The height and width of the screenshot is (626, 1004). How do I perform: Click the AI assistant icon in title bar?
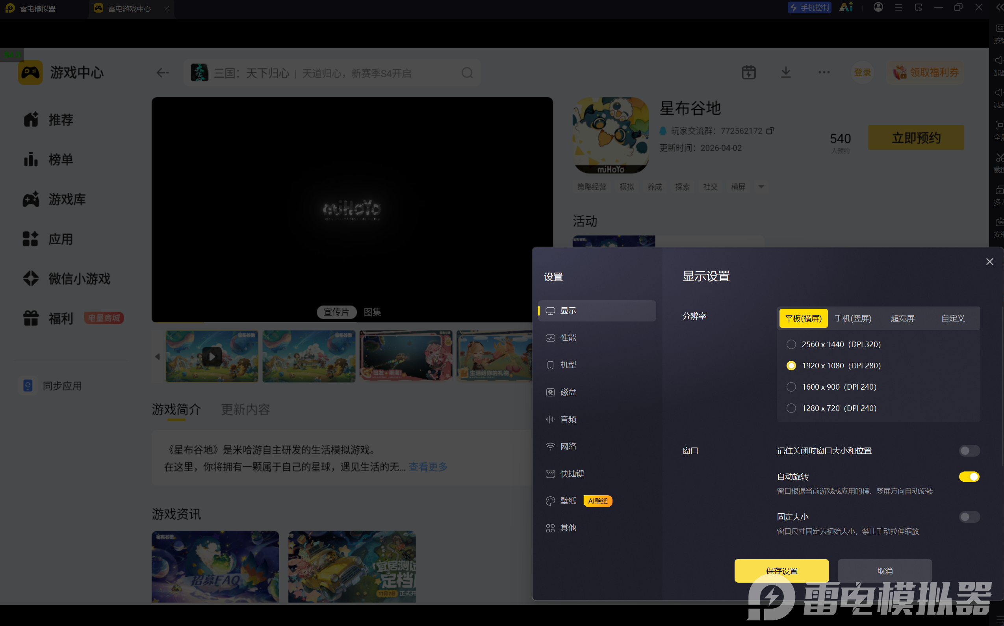tap(846, 7)
